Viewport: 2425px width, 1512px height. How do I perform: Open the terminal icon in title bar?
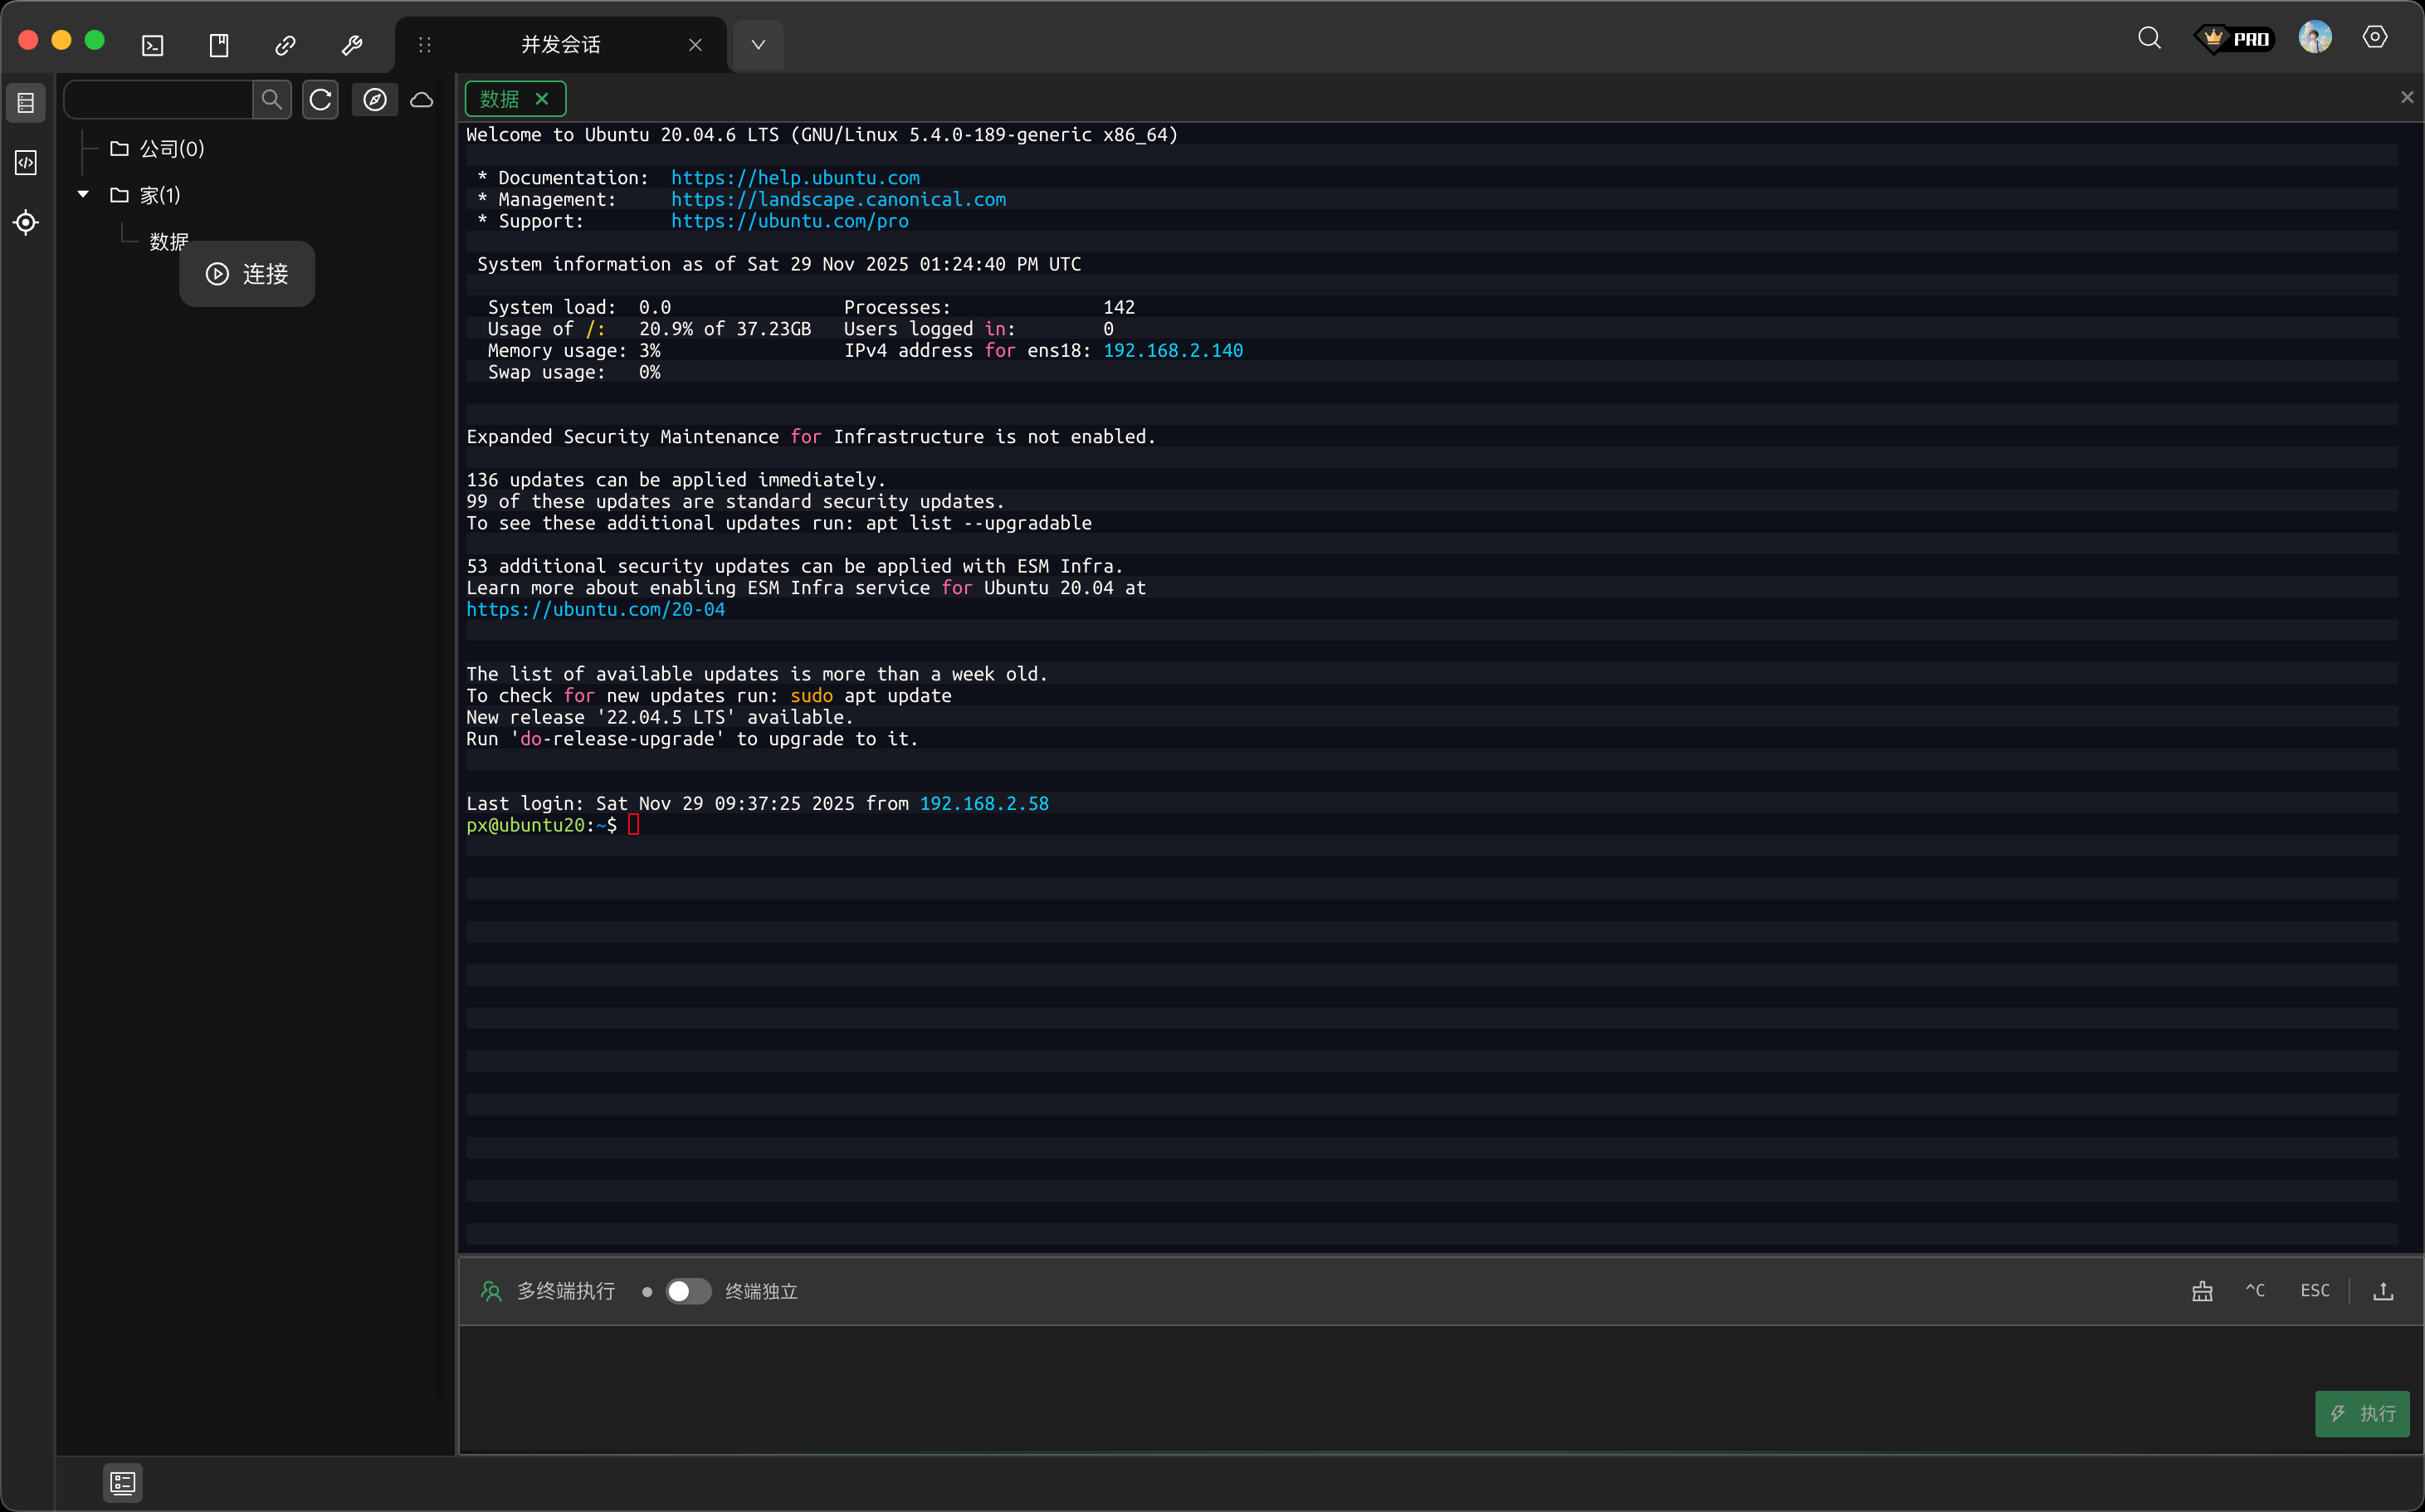153,45
